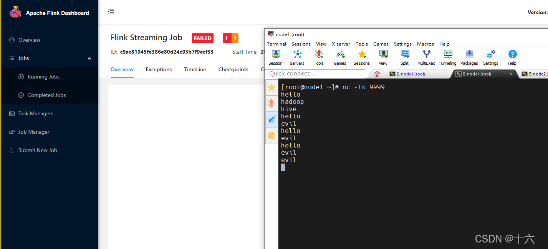
Task: Click the job ID c9ac81945fe386e80d24c93b7f9ecf33
Action: click(167, 52)
